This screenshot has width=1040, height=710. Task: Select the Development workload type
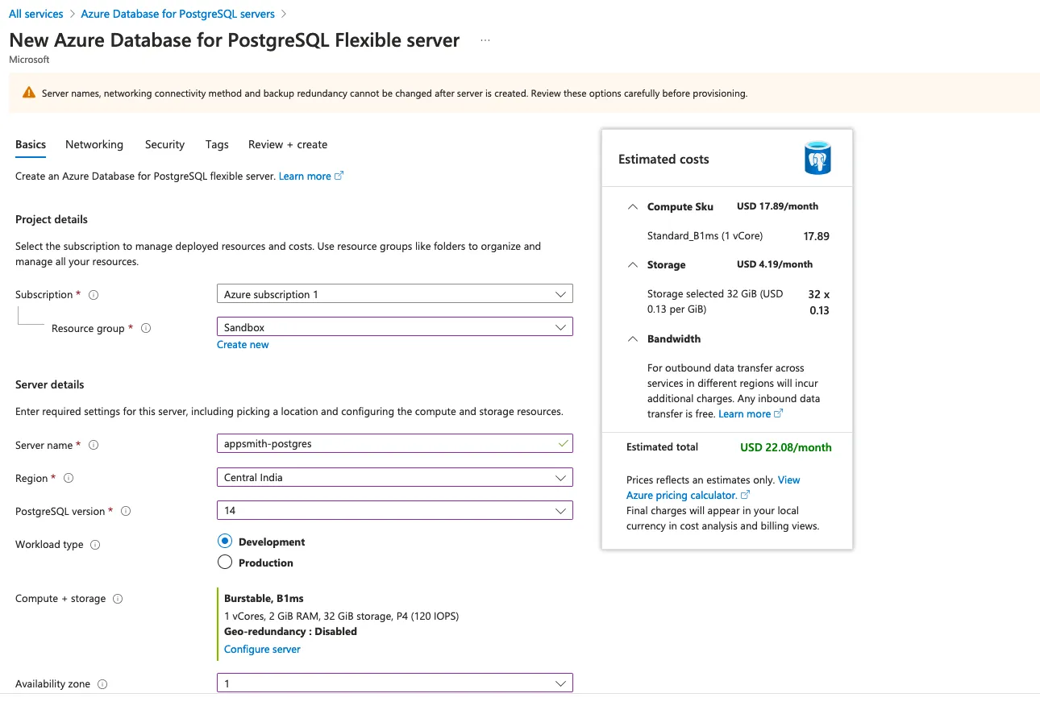pyautogui.click(x=225, y=542)
